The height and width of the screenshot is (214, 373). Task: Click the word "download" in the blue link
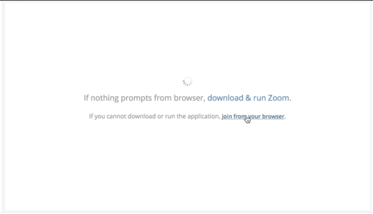pos(225,98)
